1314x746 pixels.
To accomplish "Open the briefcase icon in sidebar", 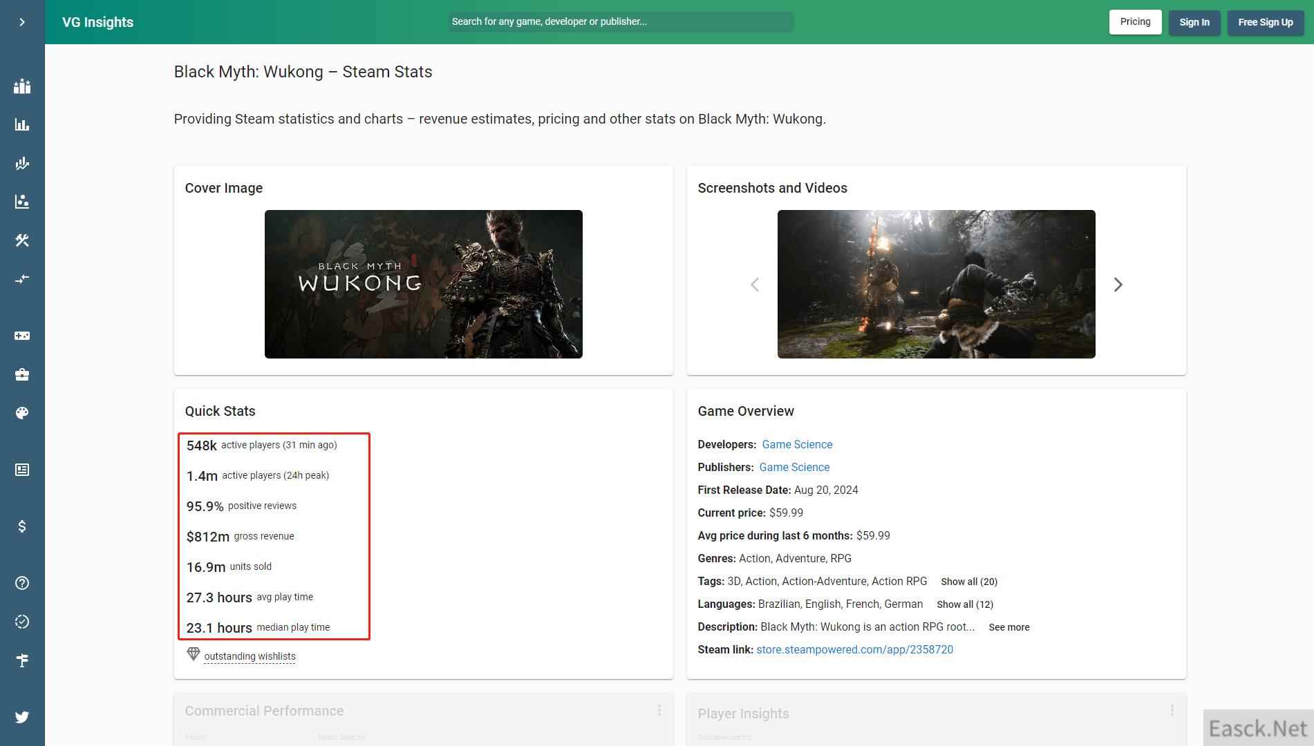I will (22, 374).
